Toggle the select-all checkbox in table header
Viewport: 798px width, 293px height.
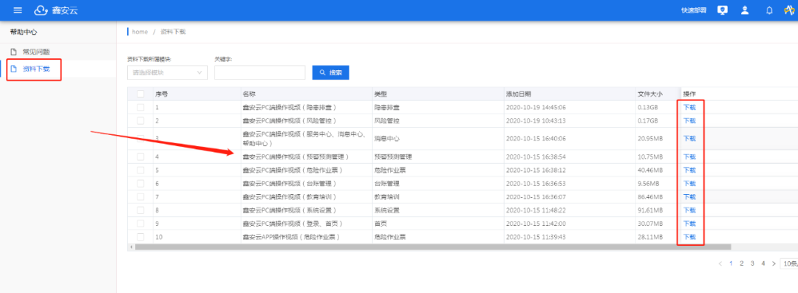(x=140, y=94)
